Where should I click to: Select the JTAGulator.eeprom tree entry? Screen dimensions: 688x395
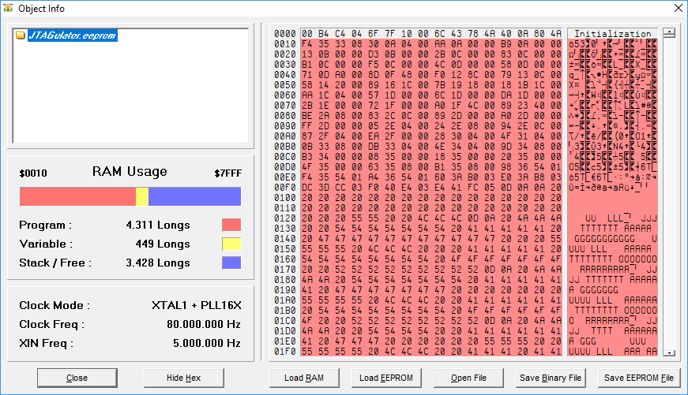(73, 35)
